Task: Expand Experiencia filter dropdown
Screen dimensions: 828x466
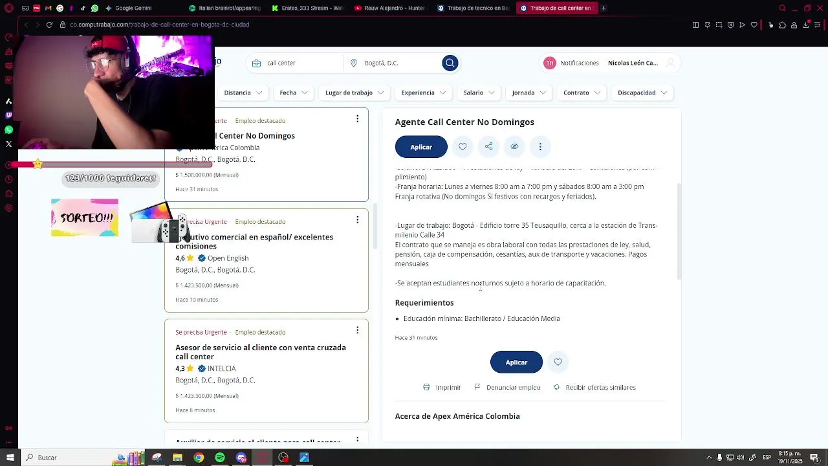Action: click(423, 93)
